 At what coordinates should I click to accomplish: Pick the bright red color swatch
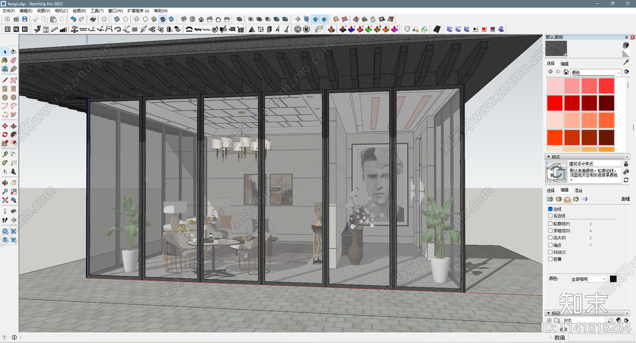555,103
